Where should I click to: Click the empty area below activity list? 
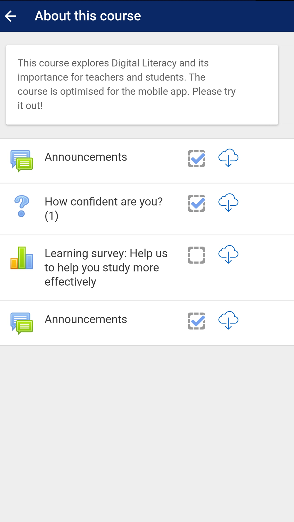147,434
